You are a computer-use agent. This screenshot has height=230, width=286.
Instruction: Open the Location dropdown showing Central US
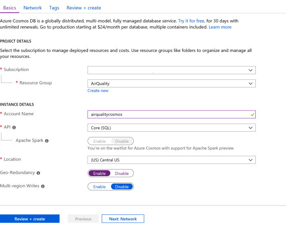(x=172, y=160)
